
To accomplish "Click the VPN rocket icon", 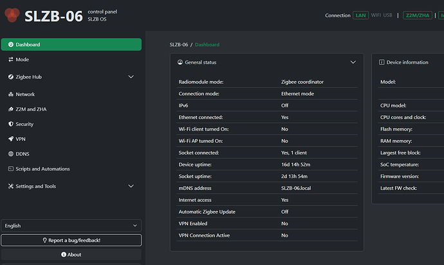I will coord(10,139).
